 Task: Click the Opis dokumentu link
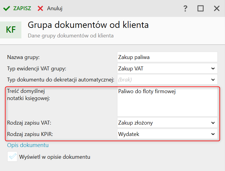pos(28,145)
